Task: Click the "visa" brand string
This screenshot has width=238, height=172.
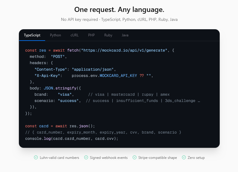Action: coord(65,94)
